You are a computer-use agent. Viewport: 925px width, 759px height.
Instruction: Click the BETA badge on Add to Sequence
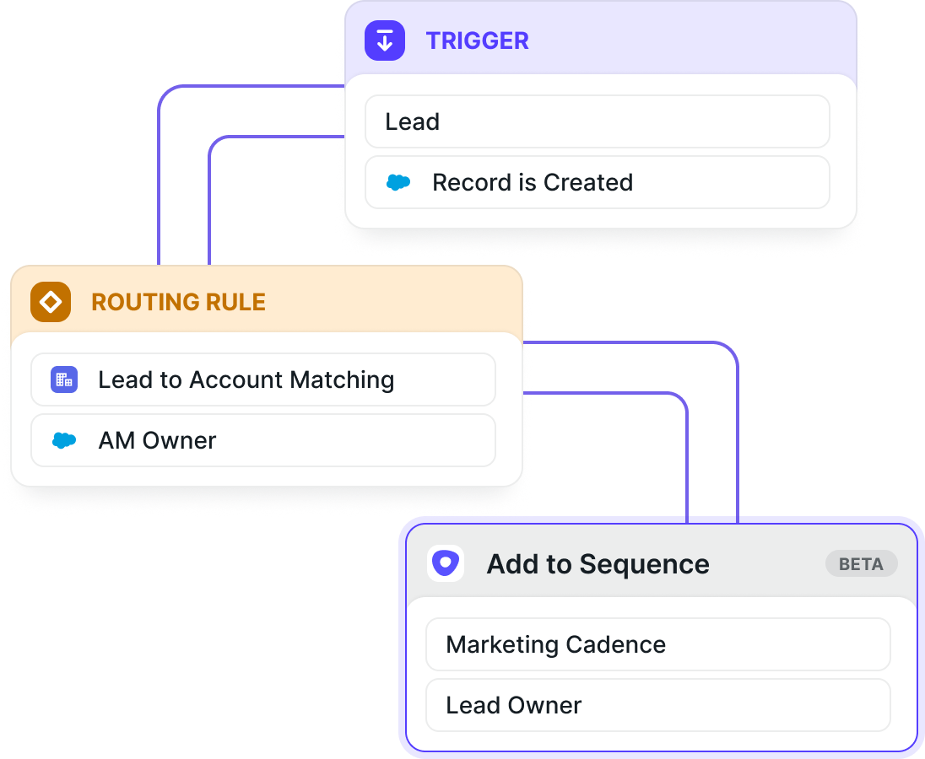coord(862,564)
